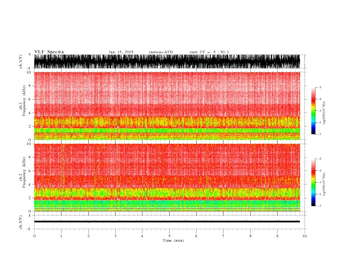
Task: Click the ch.1 spectrogram color bar
Action: point(313,111)
